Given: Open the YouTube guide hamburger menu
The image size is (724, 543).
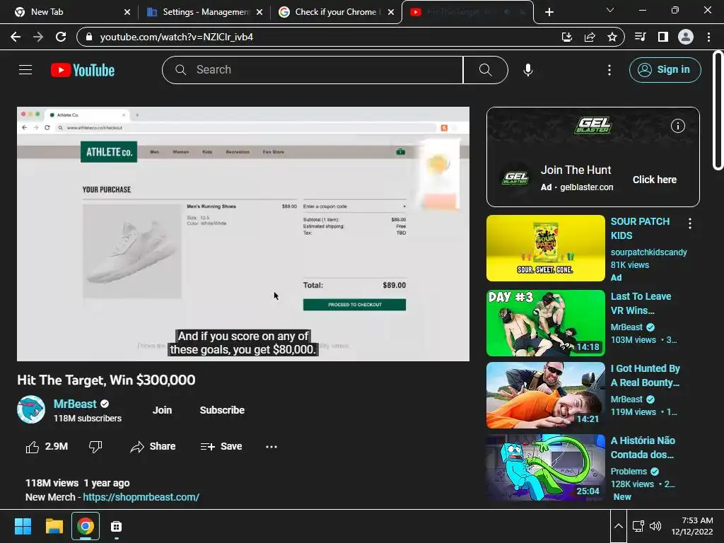Looking at the screenshot, I should click(25, 70).
